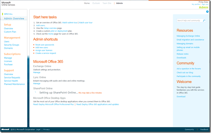Click Sign out link
Screen dimensions: 211x133
(205, 4)
